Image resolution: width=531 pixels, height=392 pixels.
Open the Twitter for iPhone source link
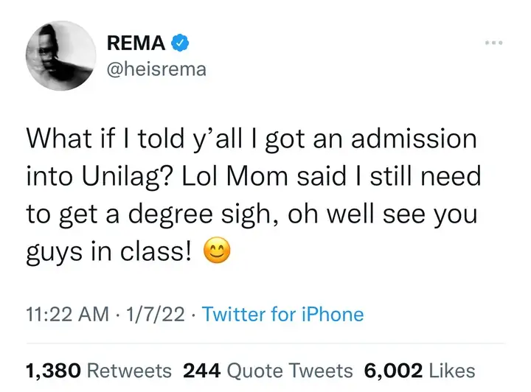tap(282, 315)
